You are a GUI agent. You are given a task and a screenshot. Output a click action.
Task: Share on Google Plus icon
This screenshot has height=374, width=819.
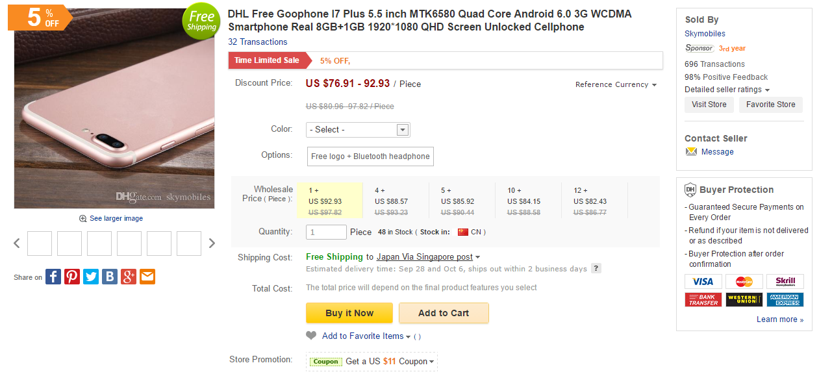[129, 277]
